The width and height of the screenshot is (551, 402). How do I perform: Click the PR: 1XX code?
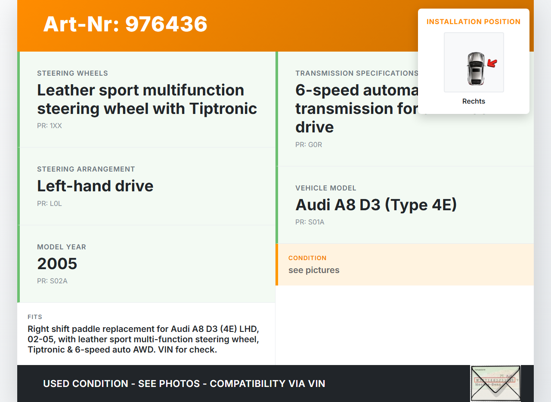[50, 126]
